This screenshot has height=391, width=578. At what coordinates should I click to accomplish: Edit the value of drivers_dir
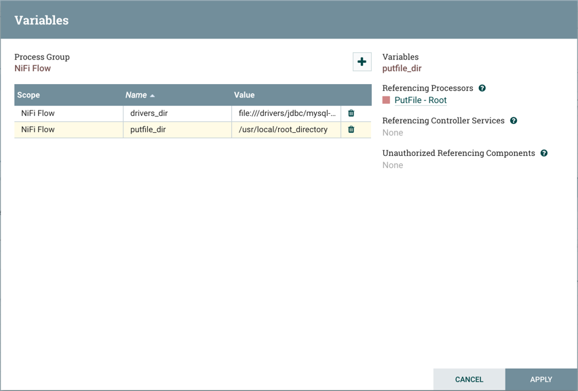286,113
